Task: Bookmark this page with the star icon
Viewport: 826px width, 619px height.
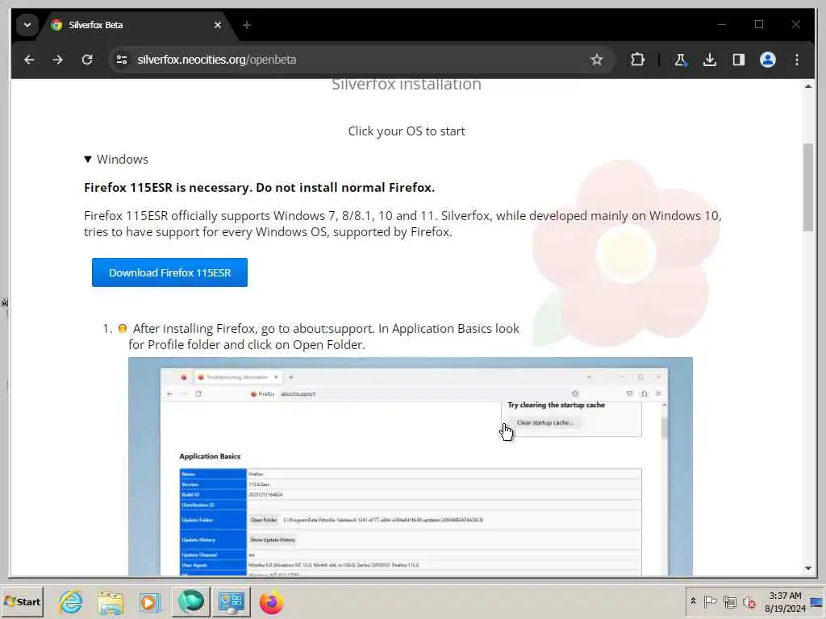Action: click(596, 60)
